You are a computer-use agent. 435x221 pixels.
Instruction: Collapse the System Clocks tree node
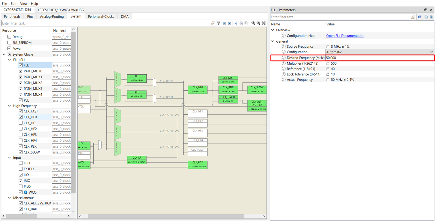click(4, 54)
